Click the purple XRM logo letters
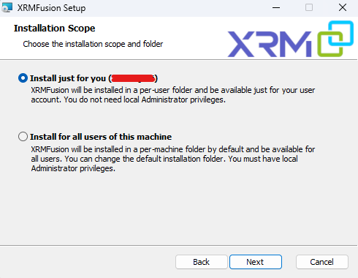This screenshot has width=358, height=278. [x=270, y=44]
